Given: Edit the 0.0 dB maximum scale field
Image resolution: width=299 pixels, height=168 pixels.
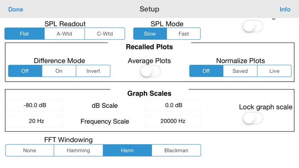Looking at the screenshot, I should 173,105.
